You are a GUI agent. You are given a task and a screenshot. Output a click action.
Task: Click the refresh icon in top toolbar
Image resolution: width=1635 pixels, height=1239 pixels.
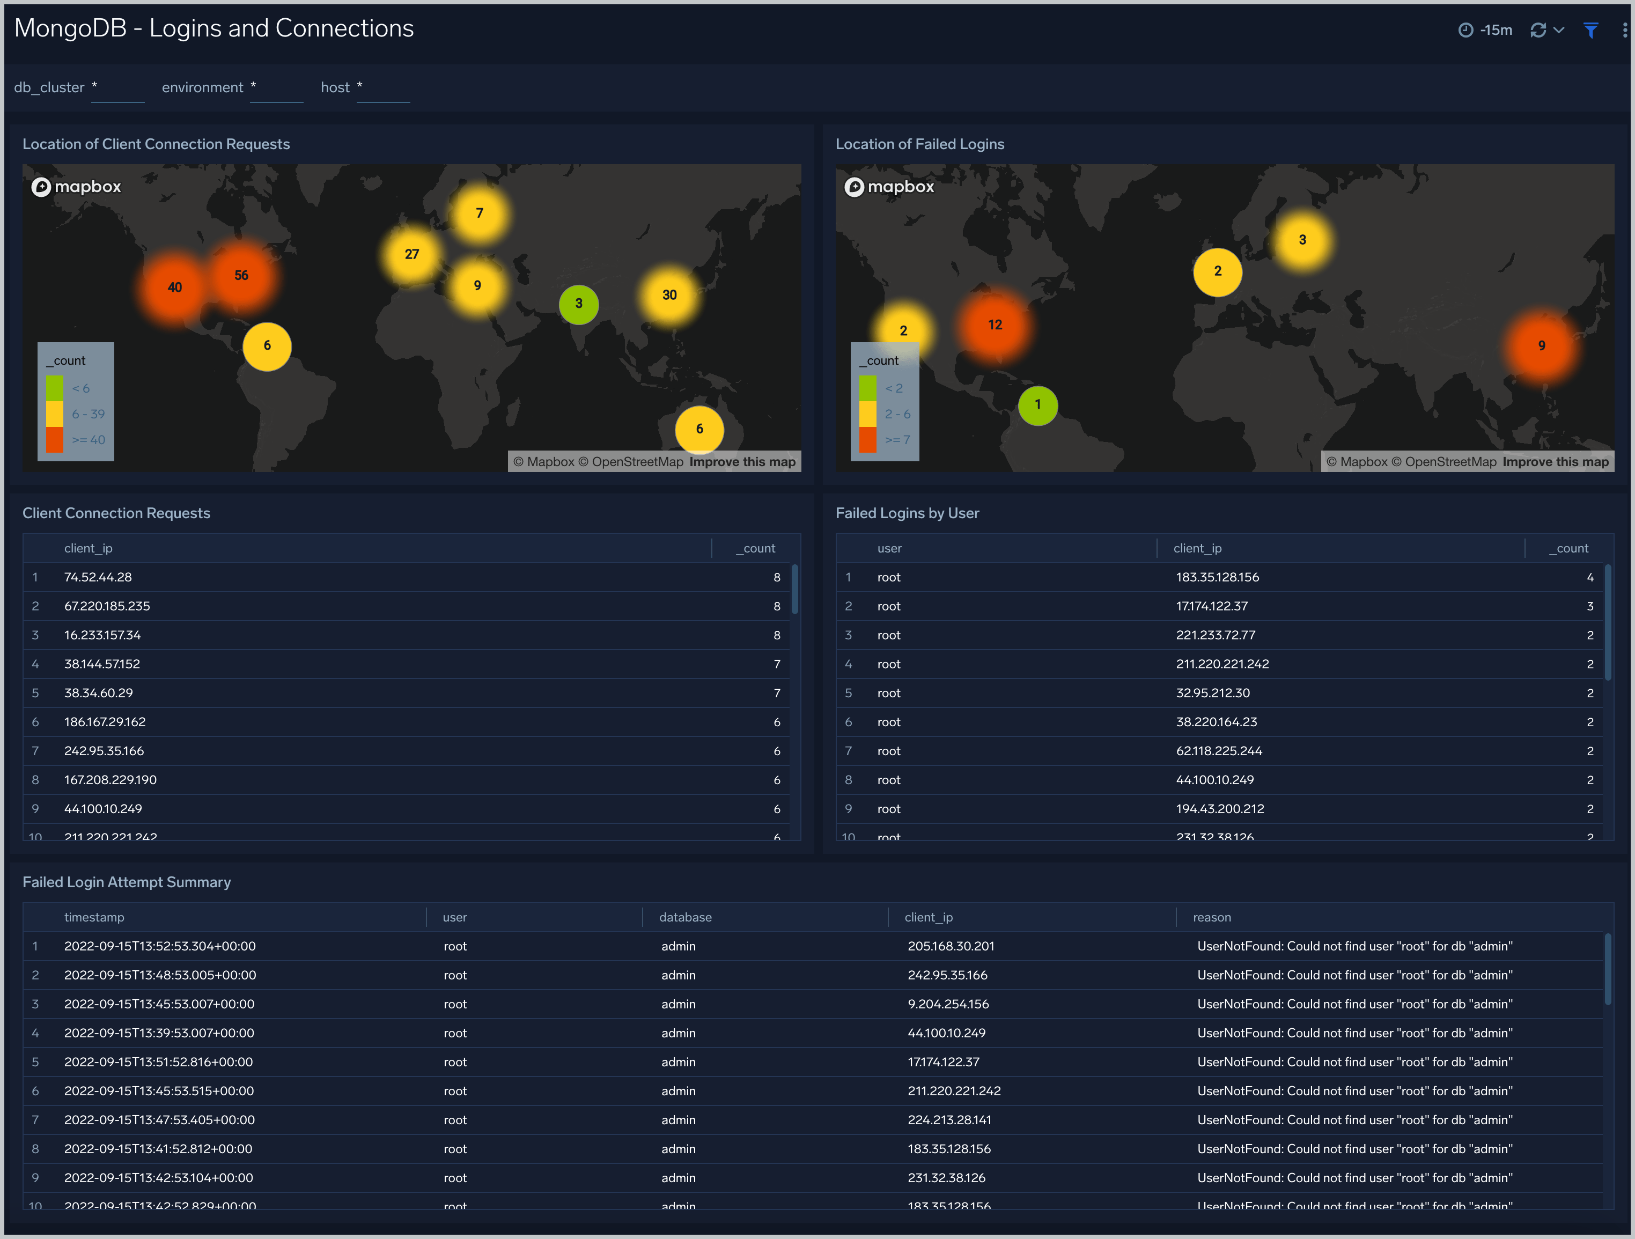1538,29
